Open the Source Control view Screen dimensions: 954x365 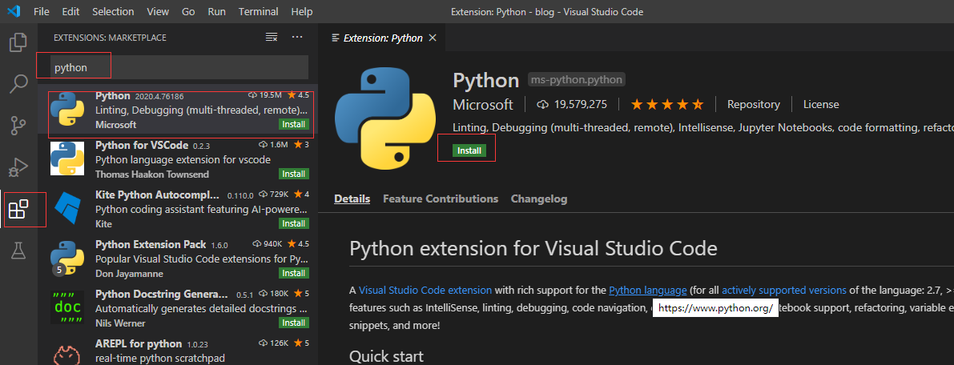pos(18,125)
